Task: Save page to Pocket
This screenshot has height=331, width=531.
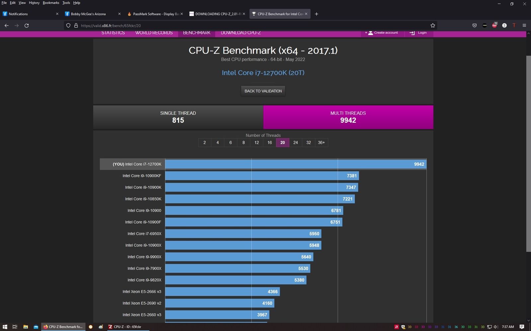Action: 475,25
